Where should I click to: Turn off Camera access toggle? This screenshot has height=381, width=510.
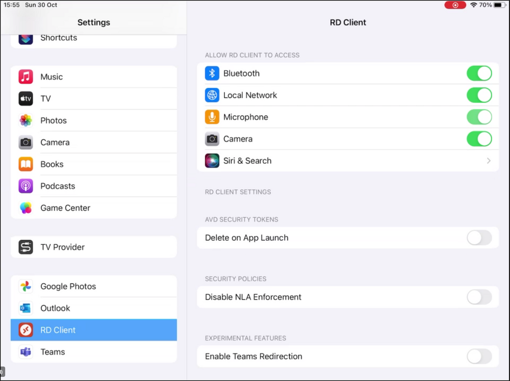tap(479, 139)
